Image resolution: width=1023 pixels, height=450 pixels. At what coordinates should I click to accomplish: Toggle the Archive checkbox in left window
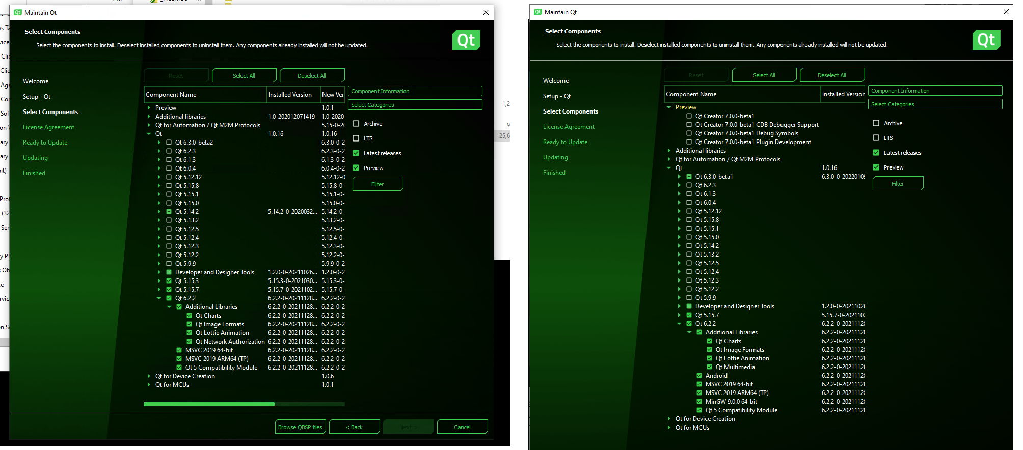(x=356, y=124)
